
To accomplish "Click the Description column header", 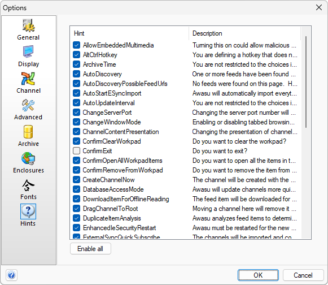I will pos(244,33).
